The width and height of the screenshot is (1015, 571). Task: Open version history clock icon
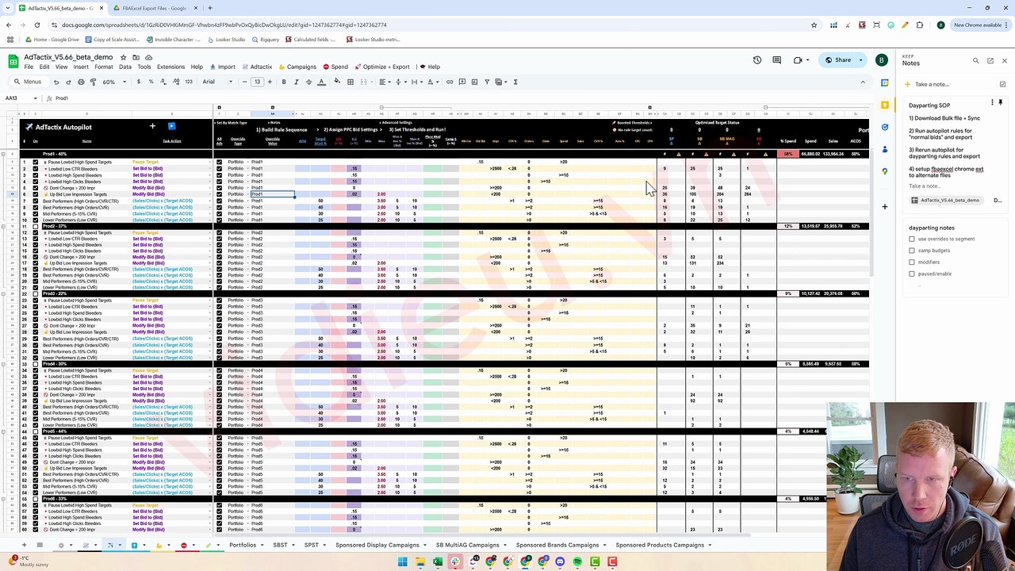pos(757,59)
